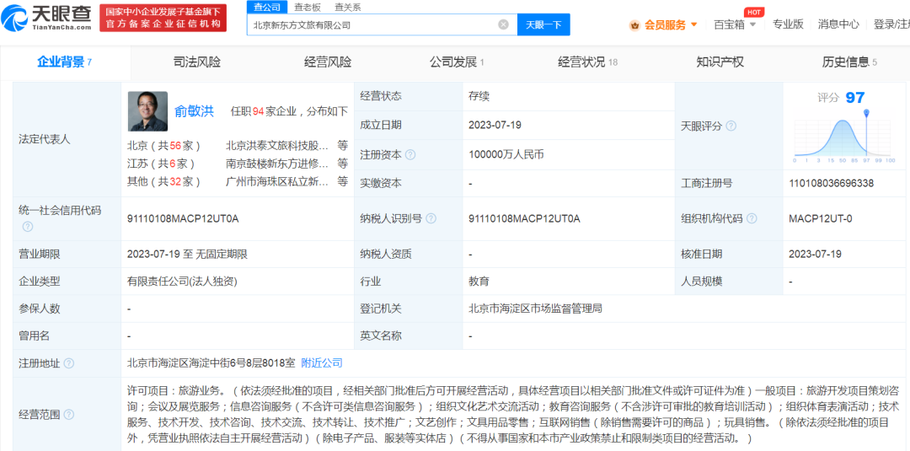
Task: Click 有限责任公司(法人独资) value
Action: (182, 282)
